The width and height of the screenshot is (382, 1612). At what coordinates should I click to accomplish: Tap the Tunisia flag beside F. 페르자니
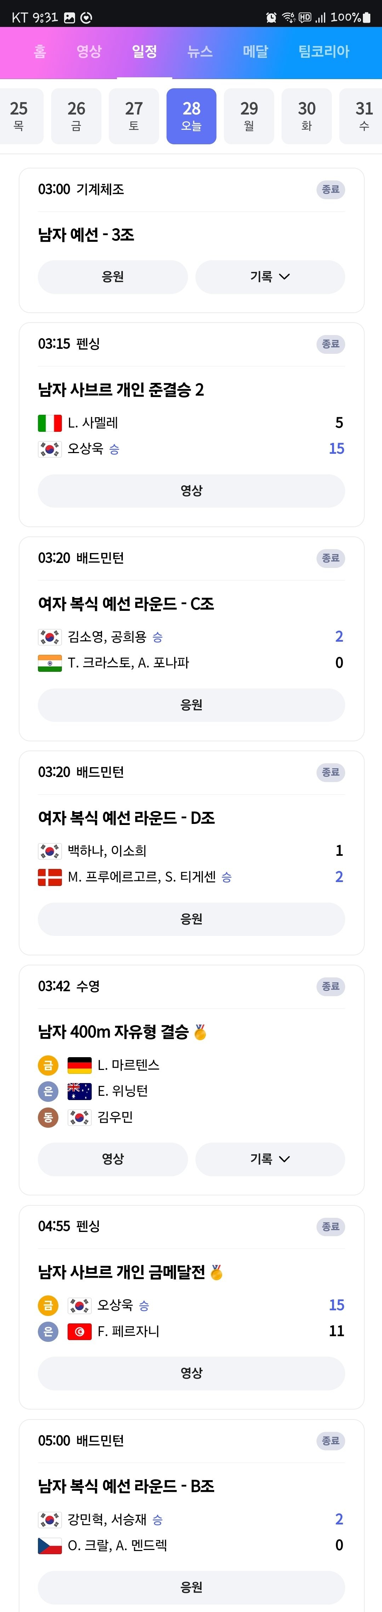point(79,1332)
